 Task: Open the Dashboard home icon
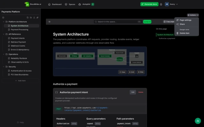pos(49,4)
